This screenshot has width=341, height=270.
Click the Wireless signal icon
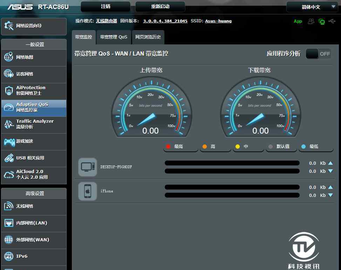click(8, 206)
